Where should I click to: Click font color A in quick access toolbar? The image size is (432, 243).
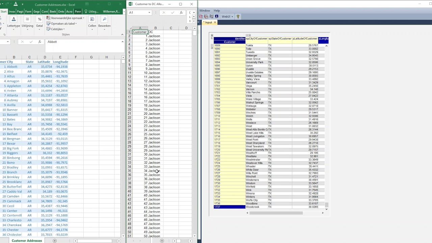click(16, 4)
